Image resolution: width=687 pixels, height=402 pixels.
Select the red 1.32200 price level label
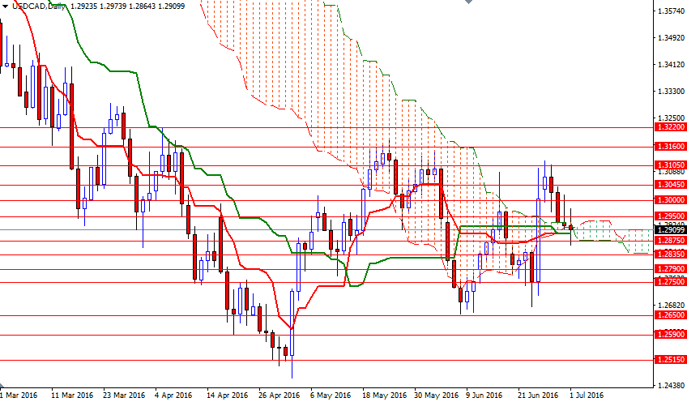point(669,127)
